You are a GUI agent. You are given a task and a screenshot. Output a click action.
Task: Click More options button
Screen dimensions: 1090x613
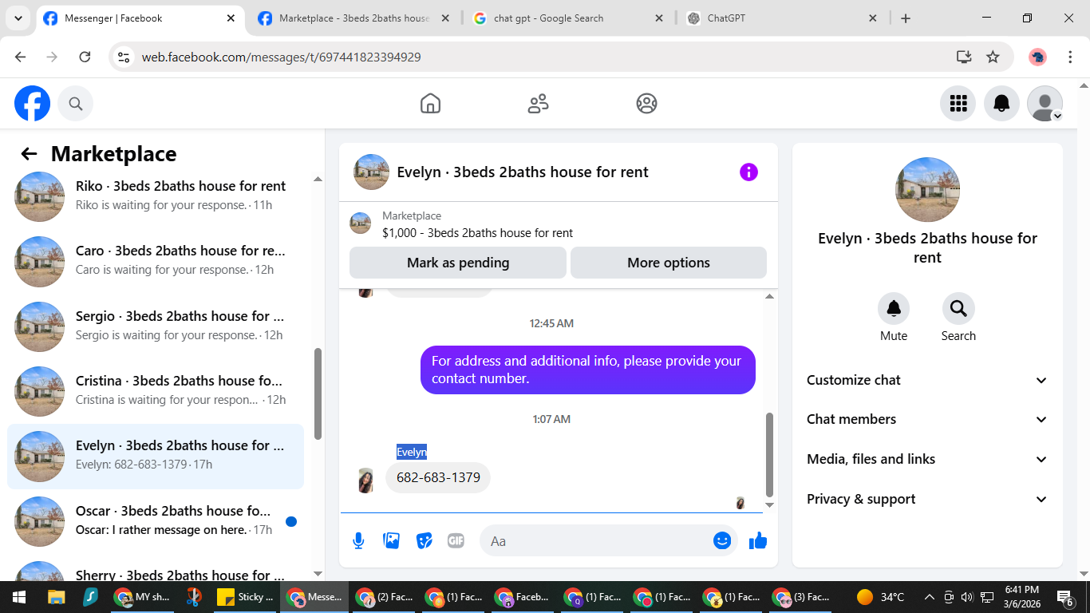point(669,263)
